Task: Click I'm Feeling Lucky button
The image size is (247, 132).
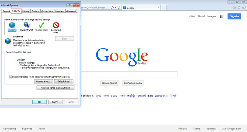Action: click(133, 83)
